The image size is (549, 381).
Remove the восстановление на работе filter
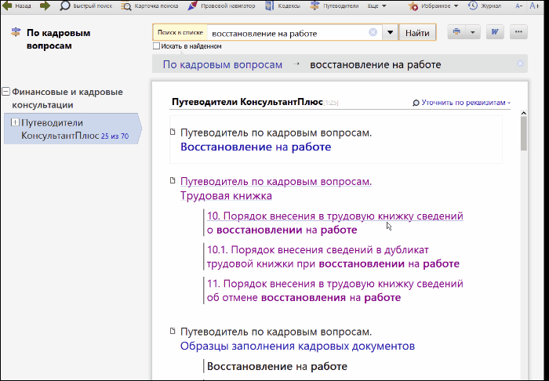[520, 63]
